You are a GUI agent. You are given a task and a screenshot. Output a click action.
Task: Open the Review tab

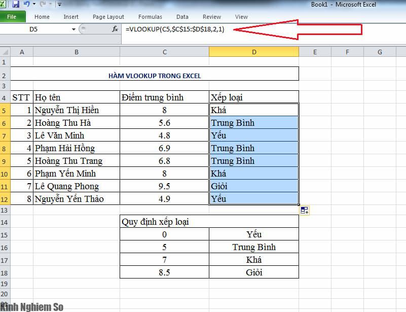[x=212, y=17]
